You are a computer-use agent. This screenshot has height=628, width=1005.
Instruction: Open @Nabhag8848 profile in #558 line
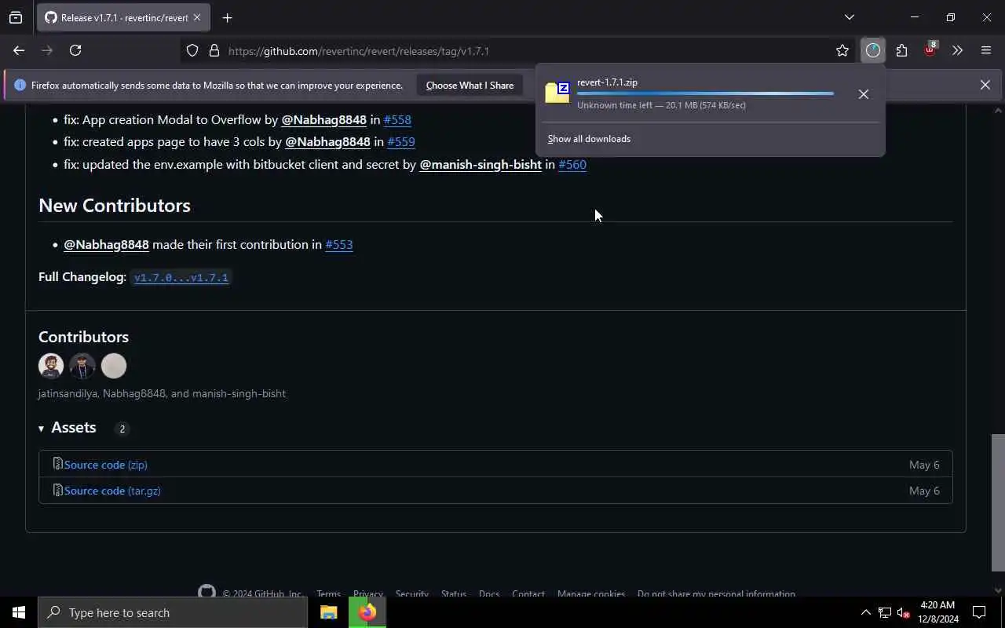pos(323,119)
